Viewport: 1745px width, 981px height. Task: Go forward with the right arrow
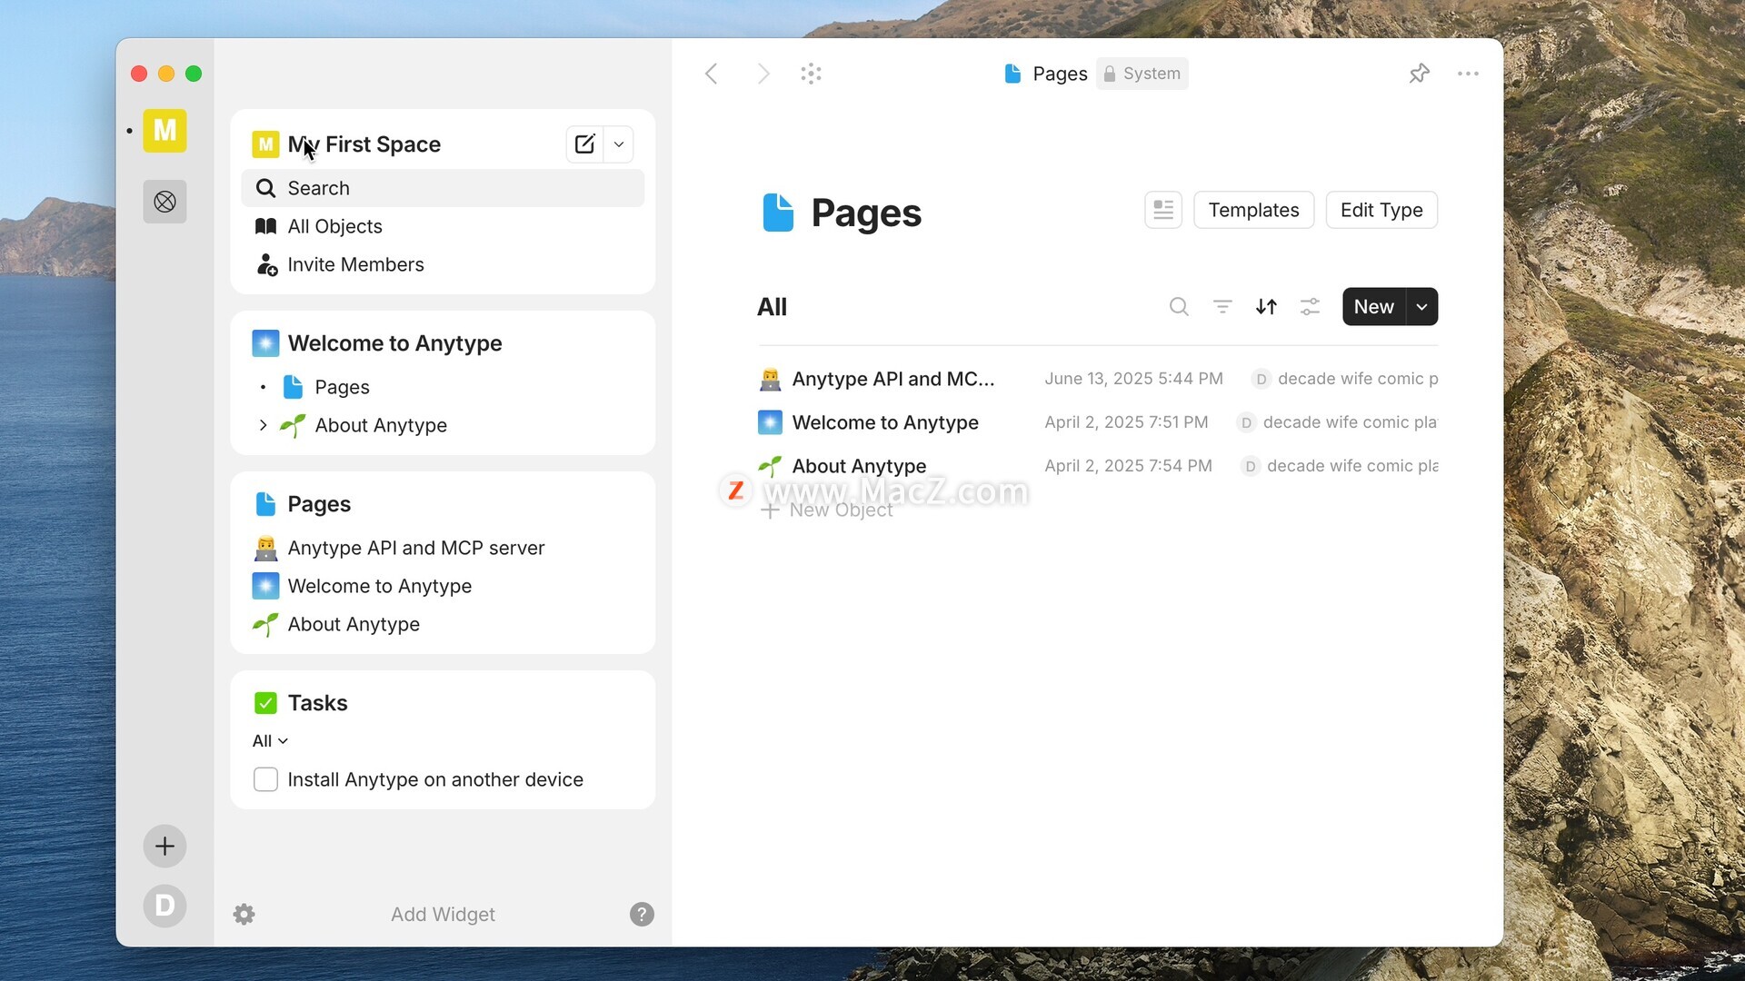click(763, 74)
